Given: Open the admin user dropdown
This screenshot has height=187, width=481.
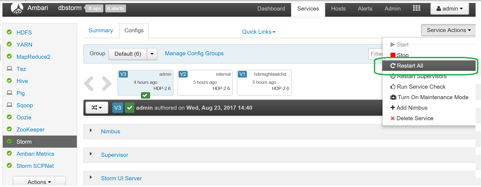Looking at the screenshot, I should point(449,9).
